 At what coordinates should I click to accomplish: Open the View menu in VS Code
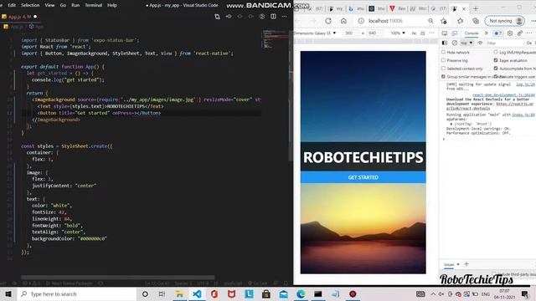coord(49,5)
